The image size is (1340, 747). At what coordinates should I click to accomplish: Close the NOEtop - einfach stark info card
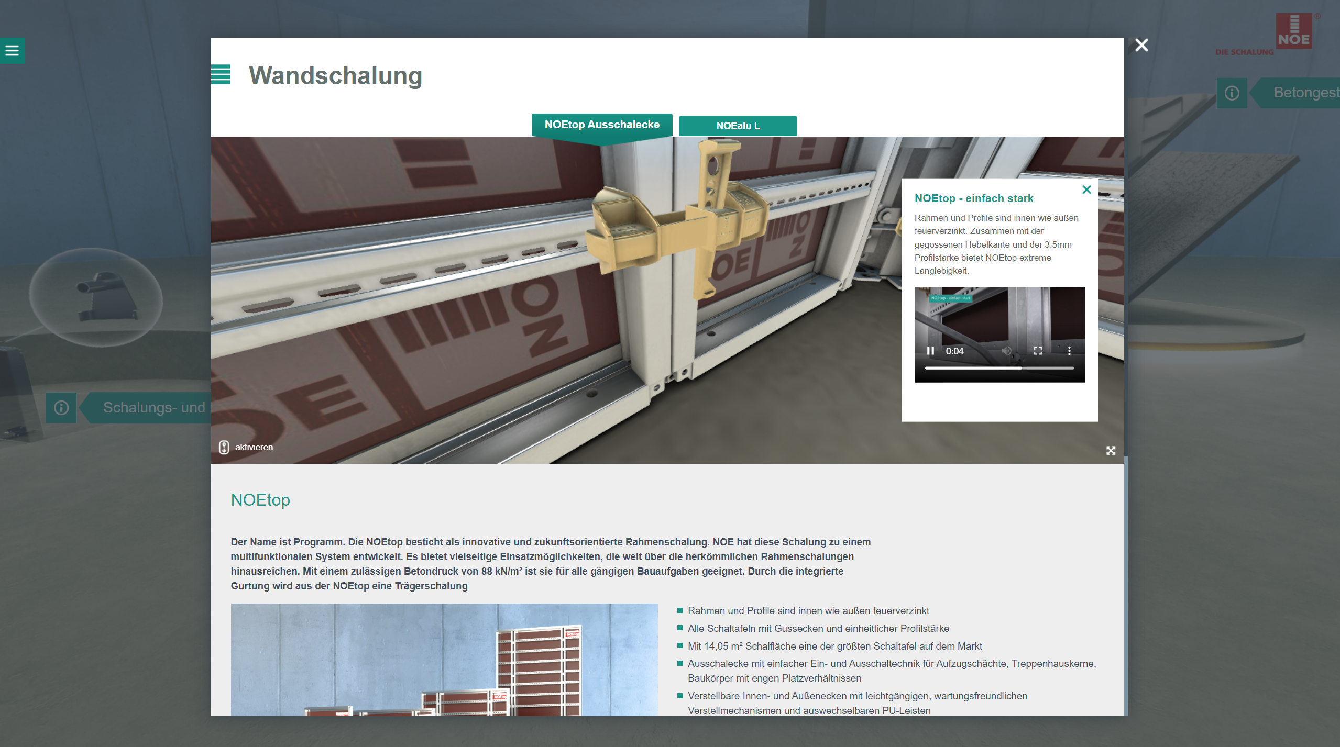[1086, 189]
